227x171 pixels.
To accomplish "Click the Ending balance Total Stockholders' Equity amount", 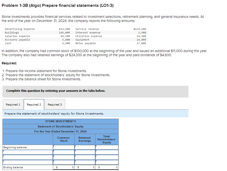I will [x=107, y=167].
